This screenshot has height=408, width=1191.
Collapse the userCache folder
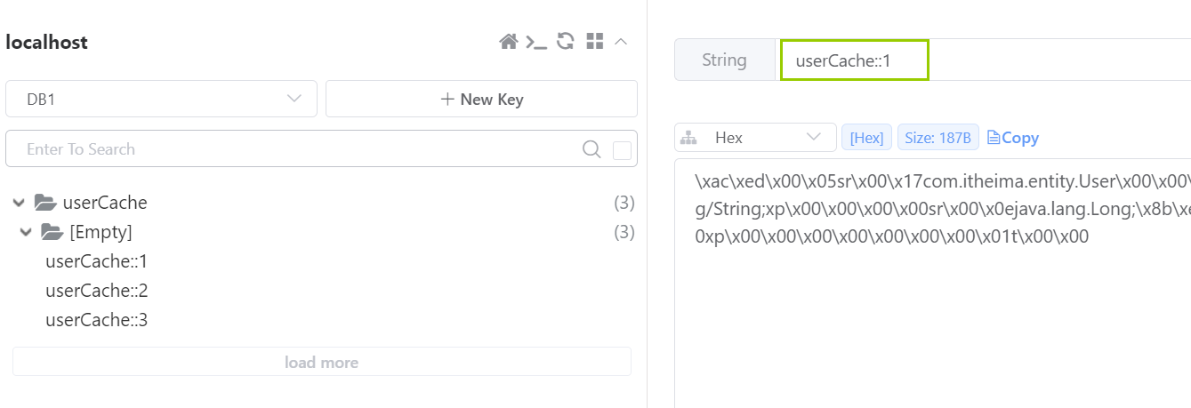pyautogui.click(x=19, y=203)
